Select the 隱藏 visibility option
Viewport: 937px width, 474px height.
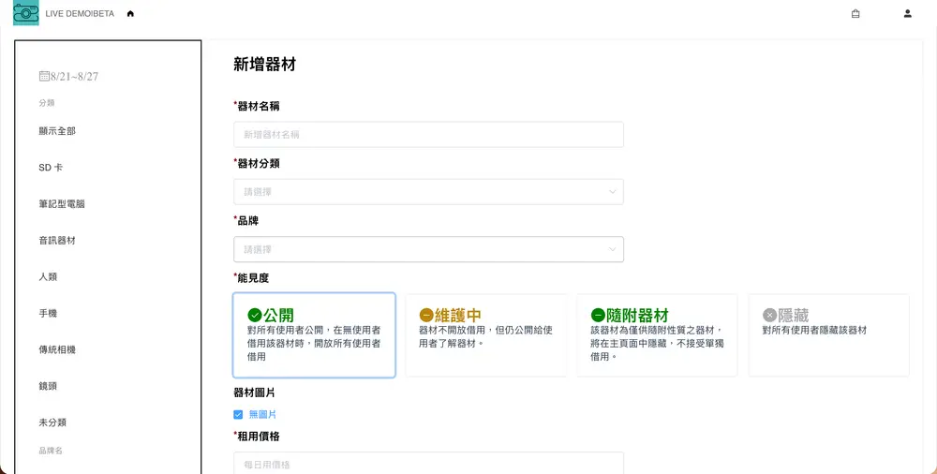coord(829,335)
